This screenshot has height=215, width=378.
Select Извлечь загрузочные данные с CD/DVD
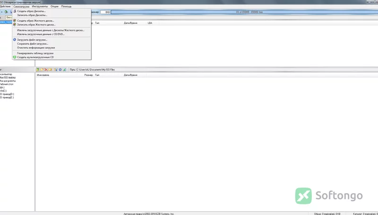pos(52,34)
